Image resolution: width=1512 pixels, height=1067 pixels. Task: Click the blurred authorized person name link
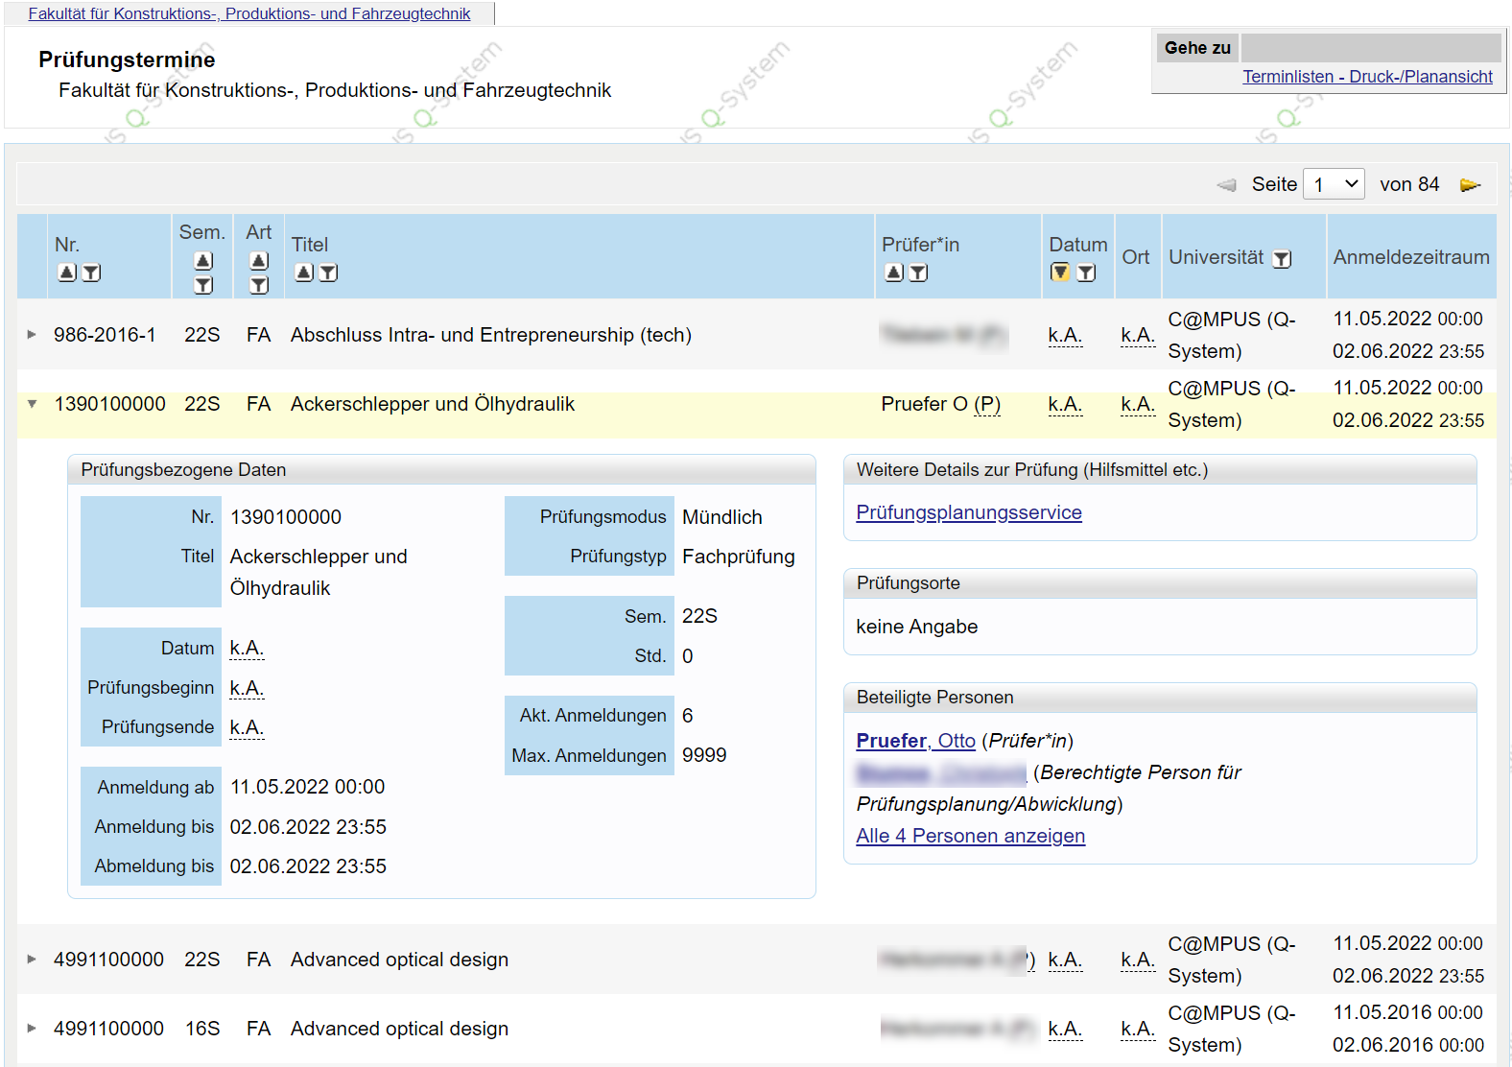941,772
